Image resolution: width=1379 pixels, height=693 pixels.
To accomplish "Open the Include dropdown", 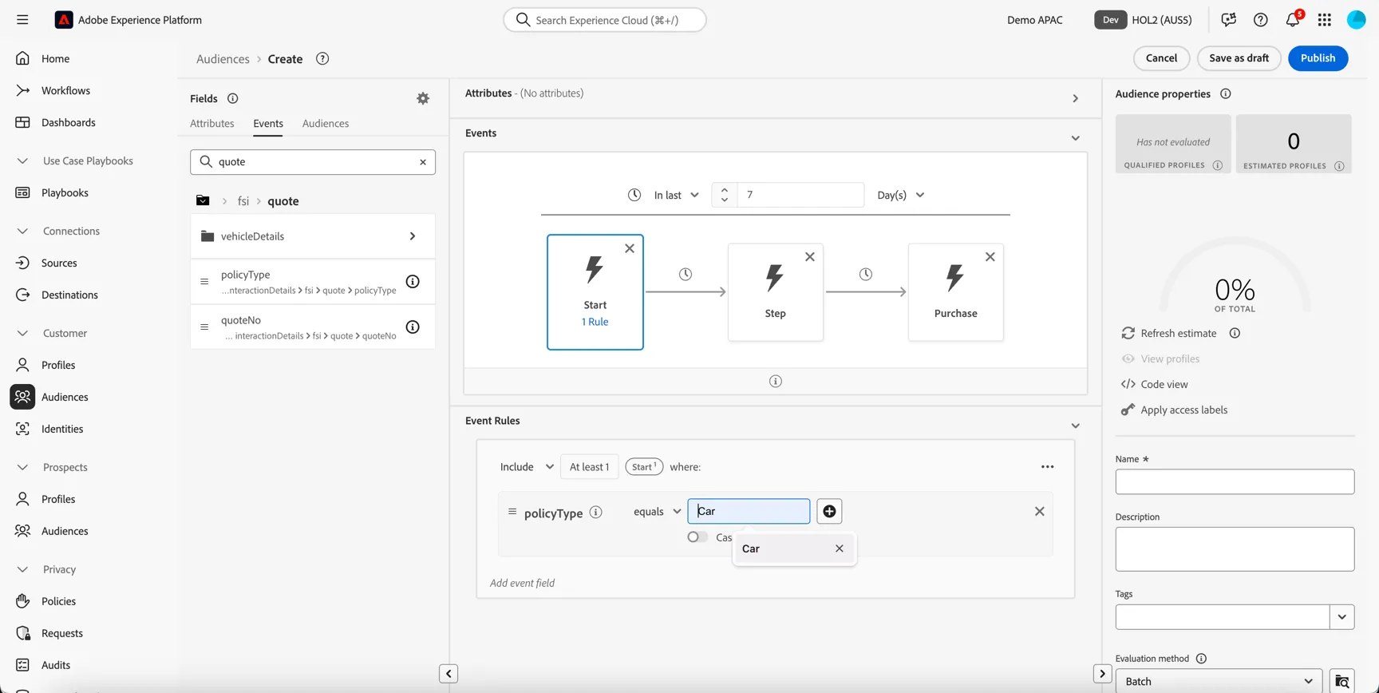I will point(527,467).
